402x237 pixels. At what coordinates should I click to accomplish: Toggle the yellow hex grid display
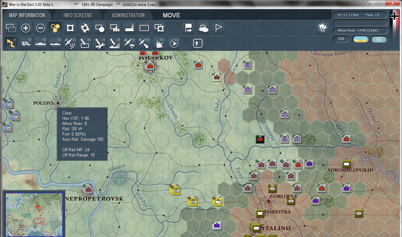click(55, 28)
